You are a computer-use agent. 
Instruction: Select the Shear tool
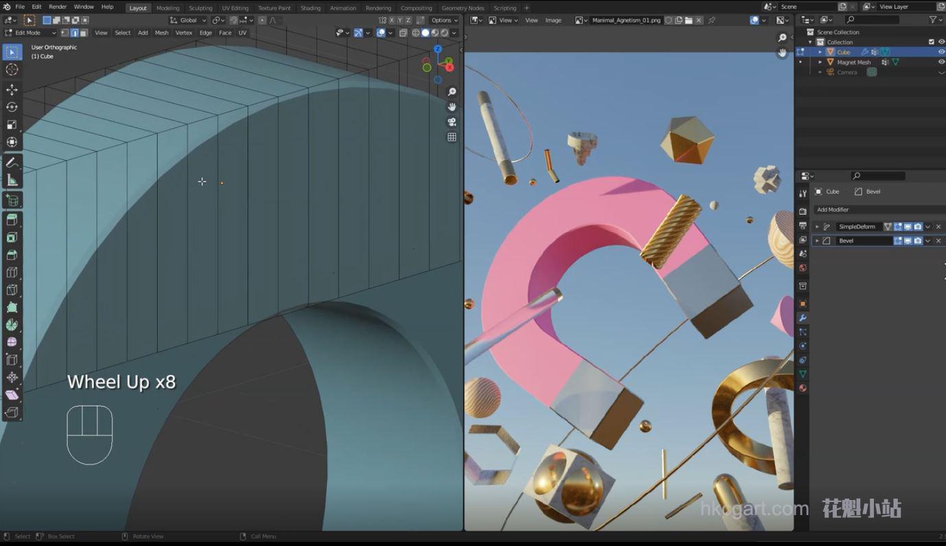tap(12, 395)
